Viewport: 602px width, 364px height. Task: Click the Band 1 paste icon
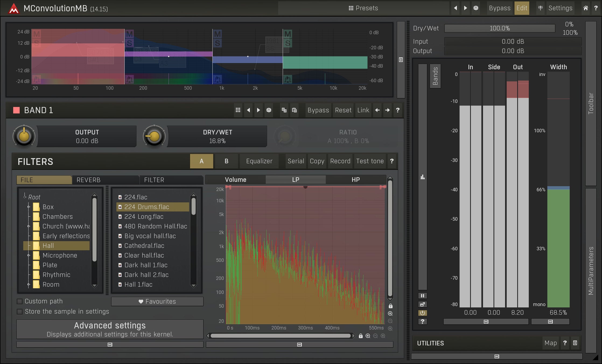click(x=294, y=110)
